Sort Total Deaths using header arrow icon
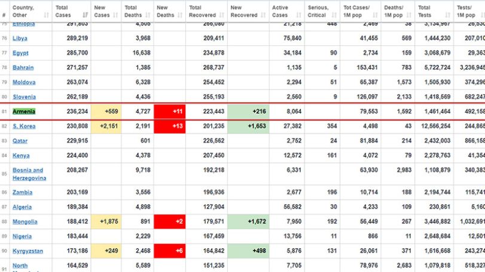 tap(148, 15)
